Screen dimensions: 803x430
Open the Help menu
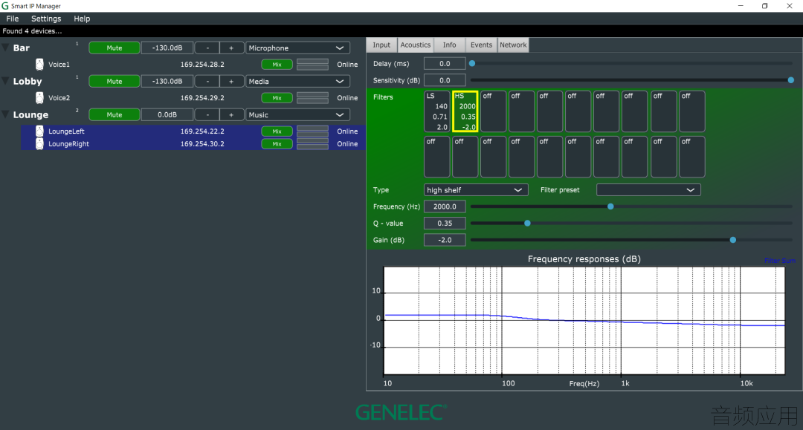82,19
